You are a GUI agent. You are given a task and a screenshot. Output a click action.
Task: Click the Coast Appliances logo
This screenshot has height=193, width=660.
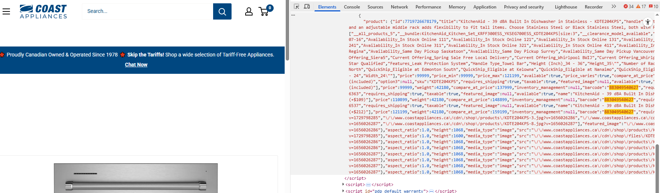coord(44,11)
